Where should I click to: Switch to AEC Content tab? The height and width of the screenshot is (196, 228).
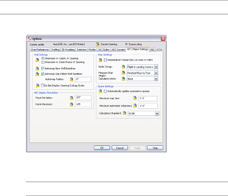click(x=118, y=50)
